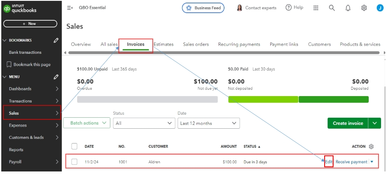Click Receive payment link for Aldren

point(351,162)
